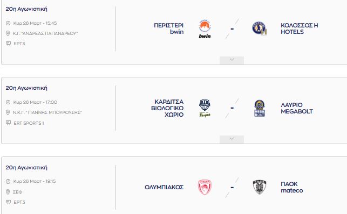The height and width of the screenshot is (214, 347).
Task: Open the ΠΑΟΚ mateco team name link
Action: click(x=291, y=187)
